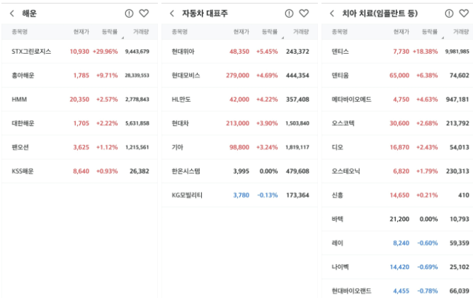
Task: Open 현대바이오랜드 stock row
Action: pos(397,290)
